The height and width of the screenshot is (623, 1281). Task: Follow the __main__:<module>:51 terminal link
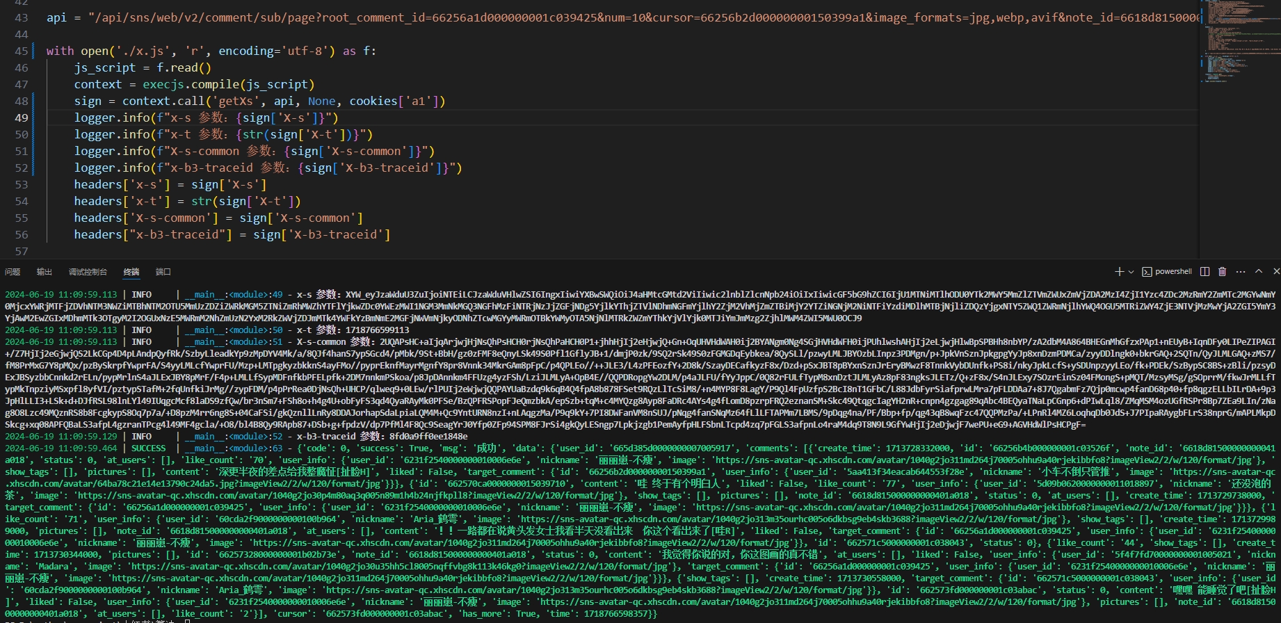click(234, 342)
